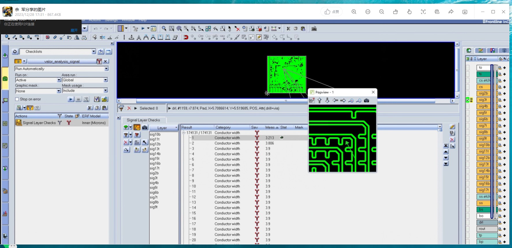Open the third tab in layer panel
Screen dimensions: 512x248
tap(493, 50)
